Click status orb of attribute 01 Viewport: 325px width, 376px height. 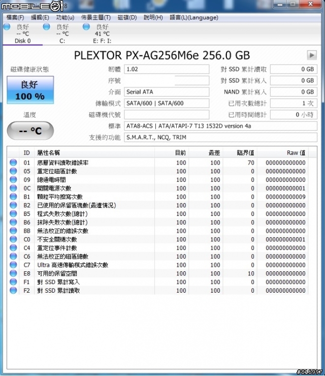[13, 163]
